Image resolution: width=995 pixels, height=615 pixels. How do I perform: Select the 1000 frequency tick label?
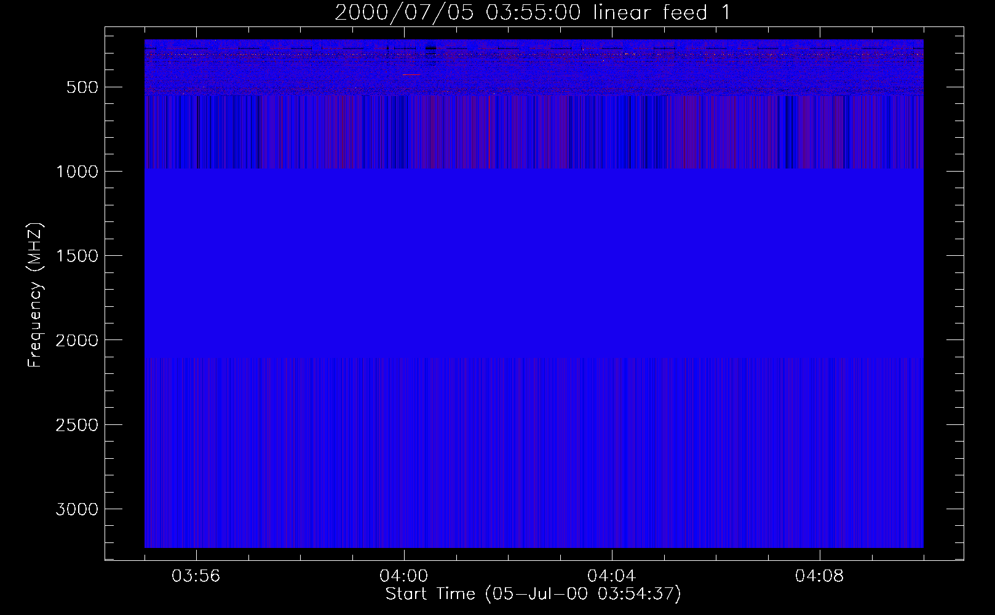pos(77,172)
